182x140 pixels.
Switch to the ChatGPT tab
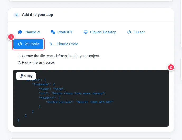tap(62, 32)
